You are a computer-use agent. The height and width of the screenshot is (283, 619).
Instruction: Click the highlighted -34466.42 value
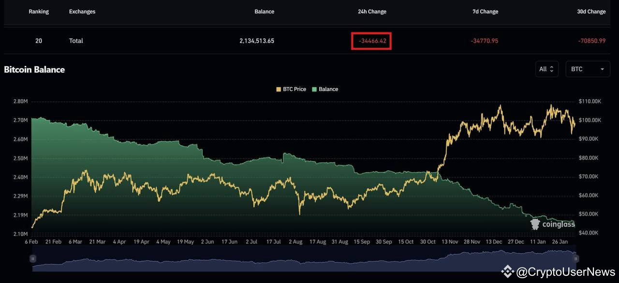(x=371, y=41)
